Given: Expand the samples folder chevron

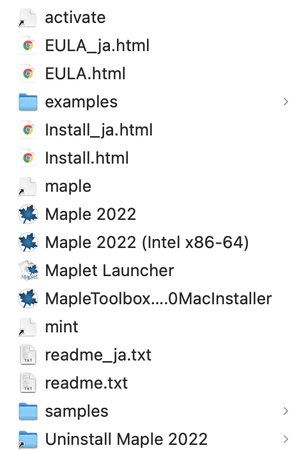Looking at the screenshot, I should click(286, 411).
